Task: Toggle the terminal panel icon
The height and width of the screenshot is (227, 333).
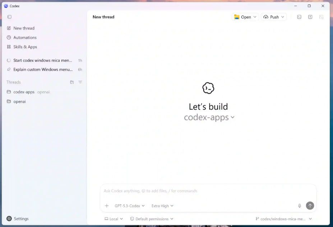Action: [299, 17]
